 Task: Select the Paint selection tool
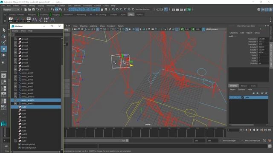pyautogui.click(x=4, y=42)
